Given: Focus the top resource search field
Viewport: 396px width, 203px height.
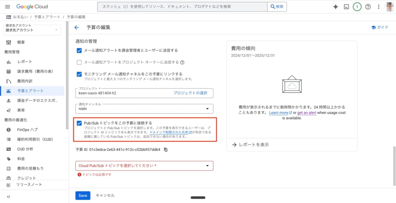Looking at the screenshot, I should pyautogui.click(x=183, y=7).
